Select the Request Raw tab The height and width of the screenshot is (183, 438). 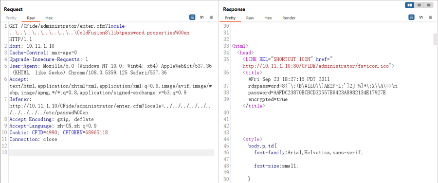31,18
